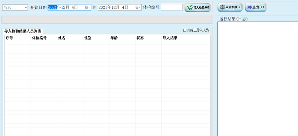
Task: Click the 开始日期 label
Action: click(38, 7)
